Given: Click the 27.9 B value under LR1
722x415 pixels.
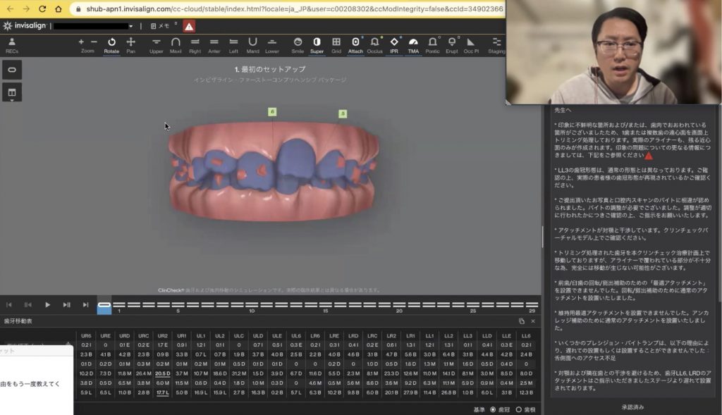Looking at the screenshot, I should [411, 393].
